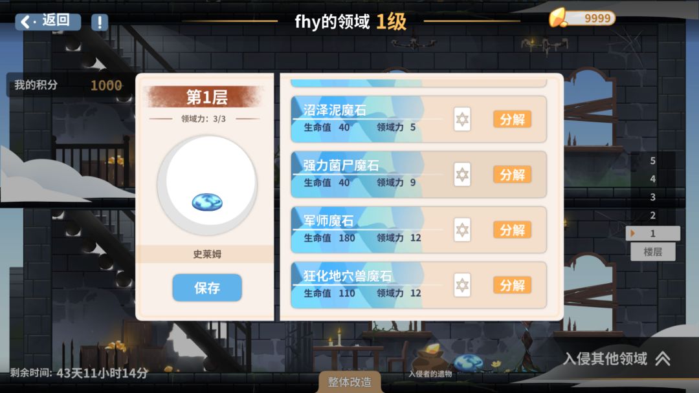Image resolution: width=699 pixels, height=393 pixels.
Task: Click 分解 for 军师魔石
Action: pos(512,230)
